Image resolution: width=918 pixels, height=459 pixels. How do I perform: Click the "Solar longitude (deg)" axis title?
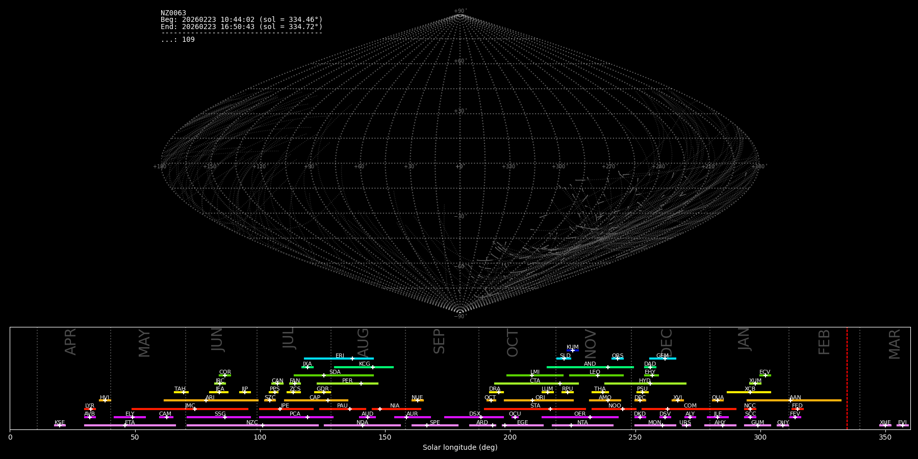(460, 448)
